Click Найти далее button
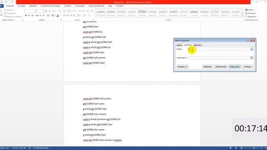267x150 pixels. pyautogui.click(x=234, y=67)
